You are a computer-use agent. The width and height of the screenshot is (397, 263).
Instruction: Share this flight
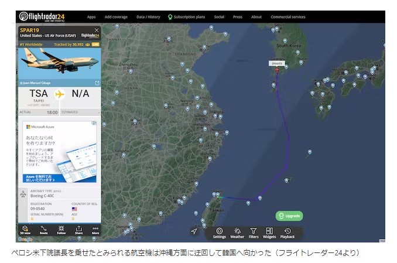pos(78,229)
